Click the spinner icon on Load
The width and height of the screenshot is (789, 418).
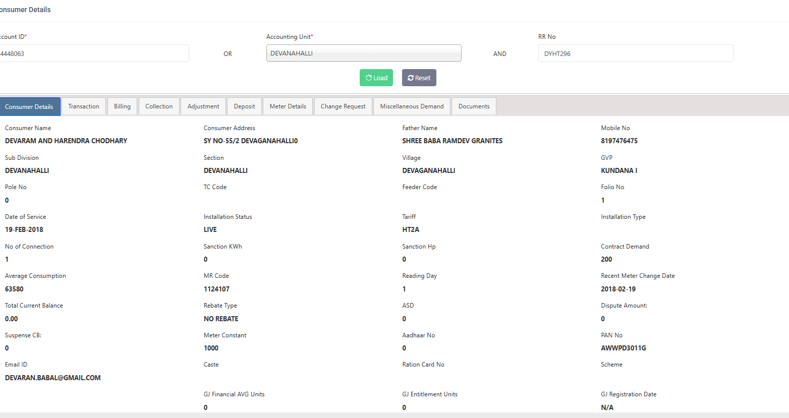click(x=369, y=78)
